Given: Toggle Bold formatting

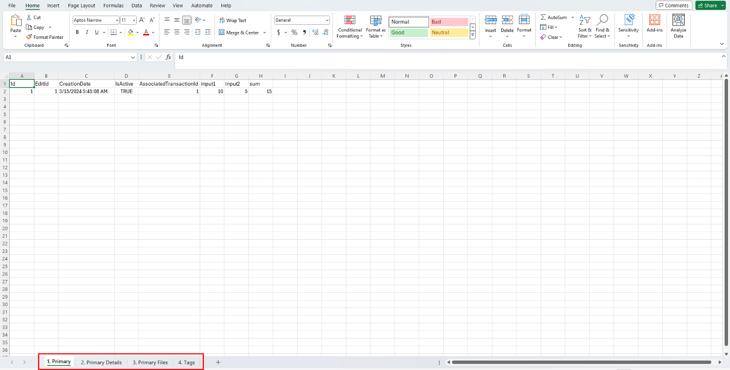Looking at the screenshot, I should pos(77,32).
